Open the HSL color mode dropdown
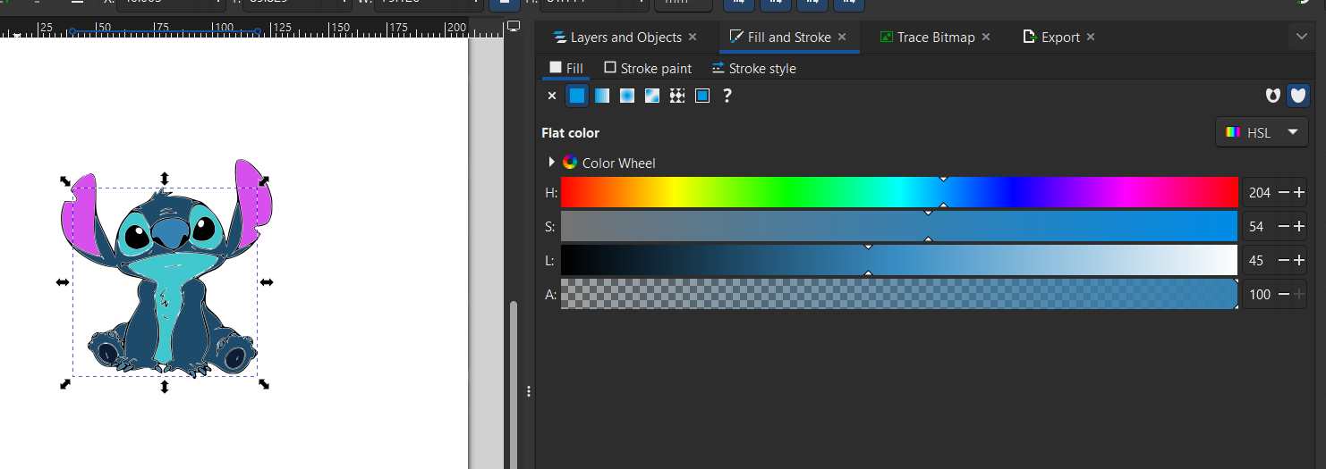The height and width of the screenshot is (469, 1326). (1262, 132)
